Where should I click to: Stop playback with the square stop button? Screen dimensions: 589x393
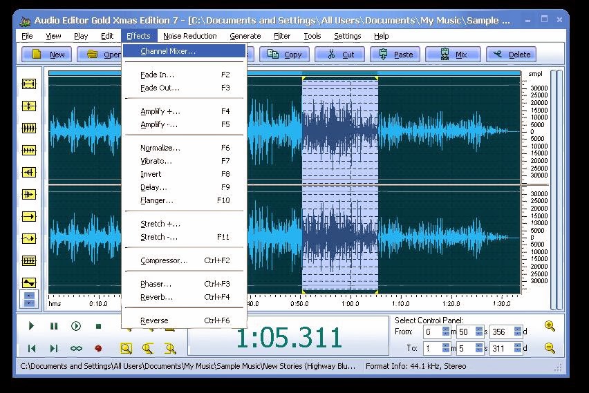click(x=98, y=326)
